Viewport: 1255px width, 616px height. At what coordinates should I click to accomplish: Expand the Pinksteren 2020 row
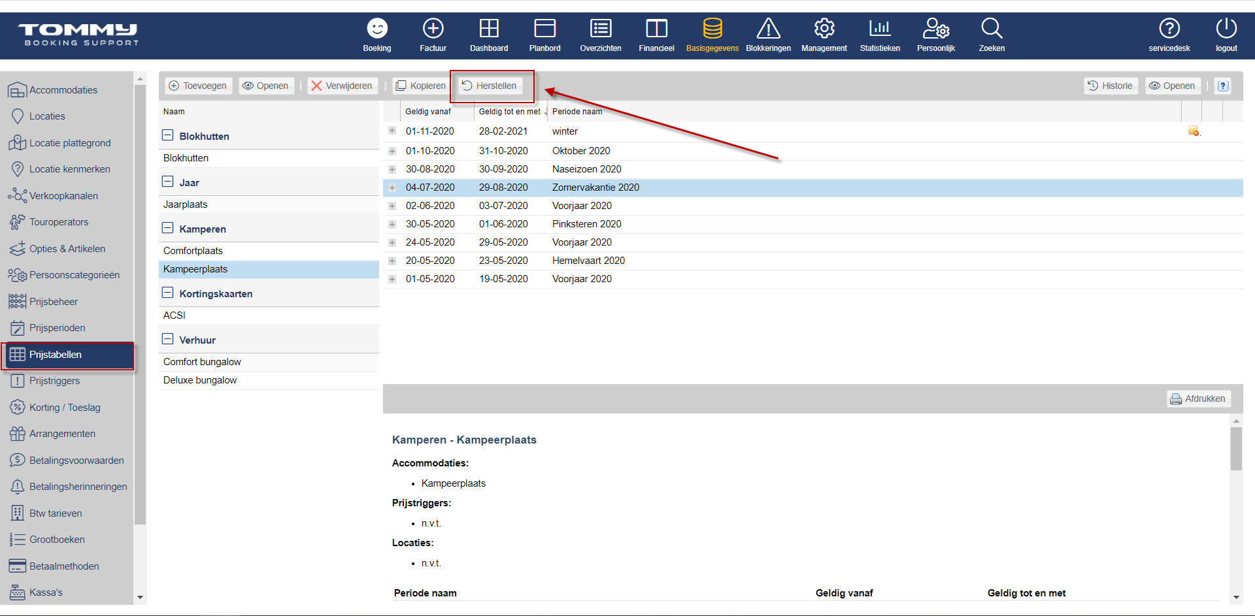[x=392, y=224]
